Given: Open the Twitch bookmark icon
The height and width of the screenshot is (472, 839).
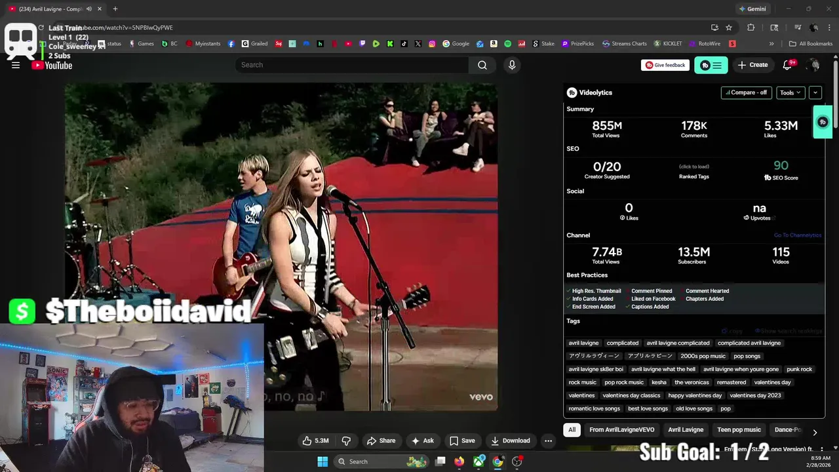Looking at the screenshot, I should 362,44.
